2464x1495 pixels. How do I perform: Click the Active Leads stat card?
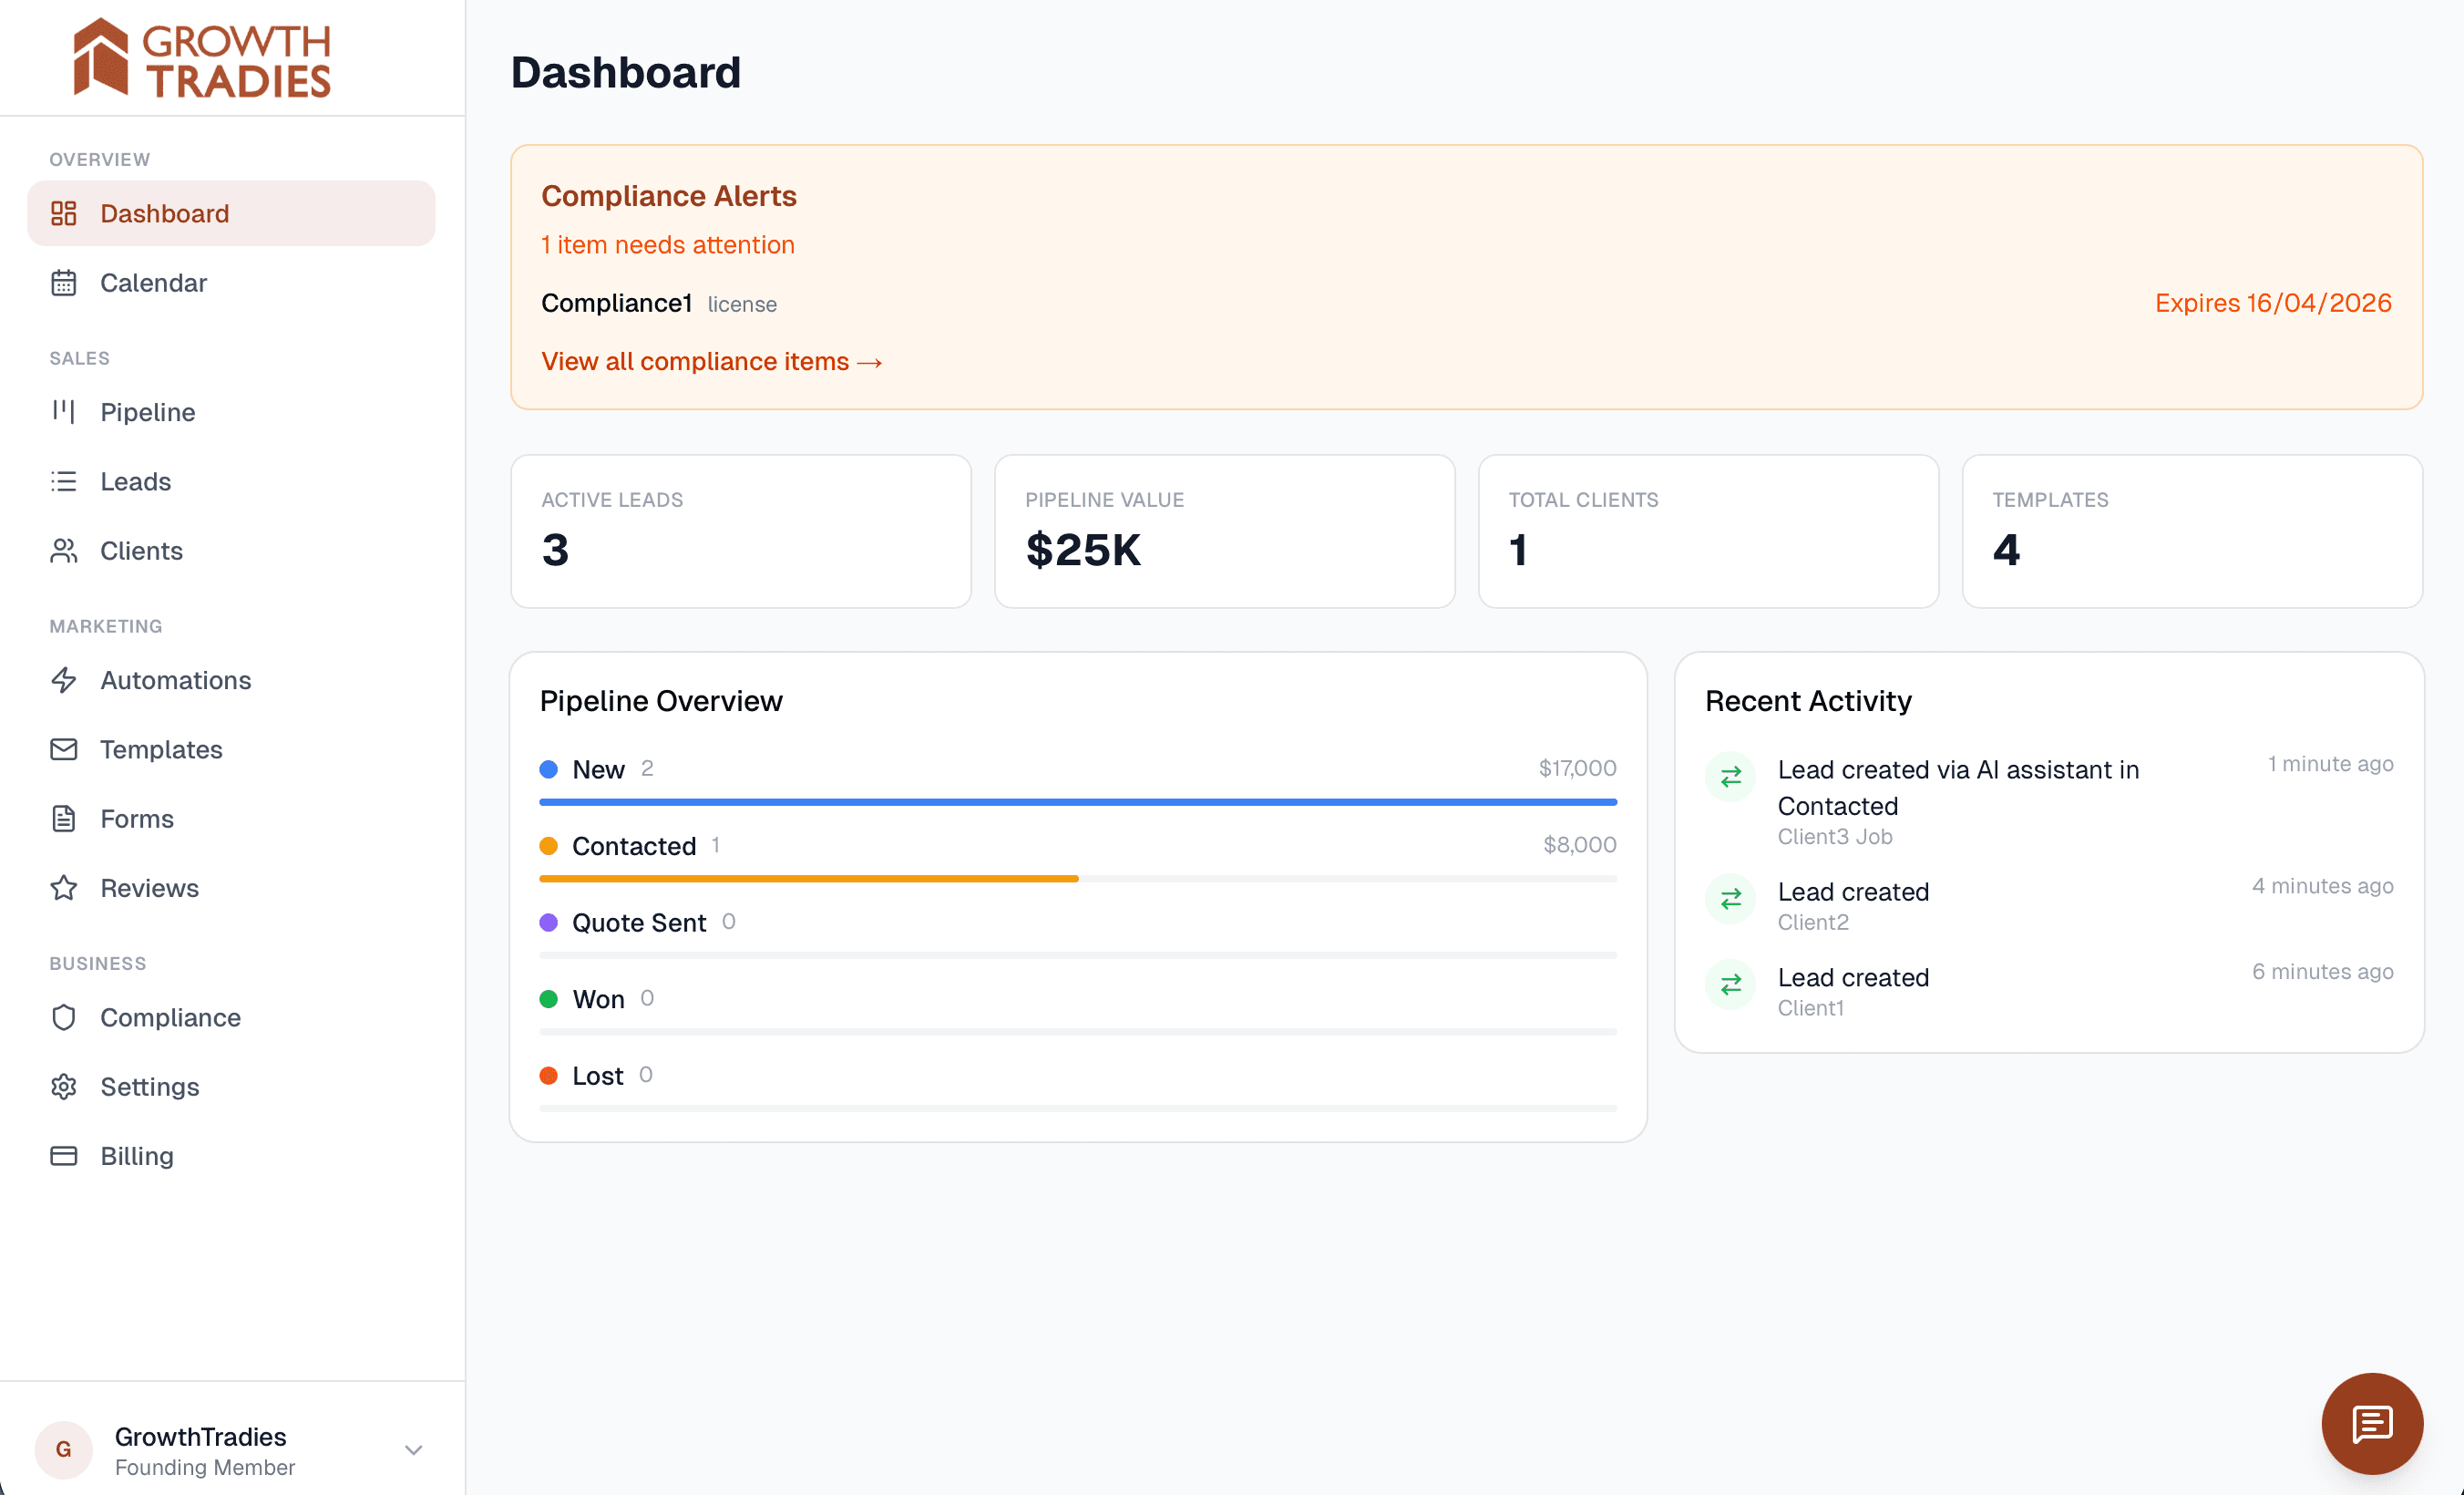pos(740,531)
